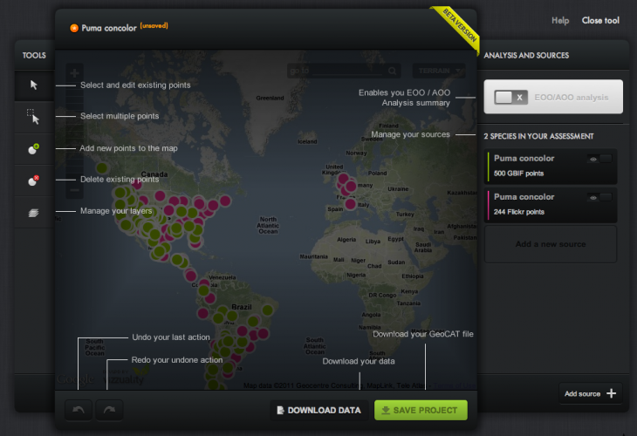This screenshot has height=436, width=637.
Task: Open the manage layers tool
Action: tap(34, 212)
